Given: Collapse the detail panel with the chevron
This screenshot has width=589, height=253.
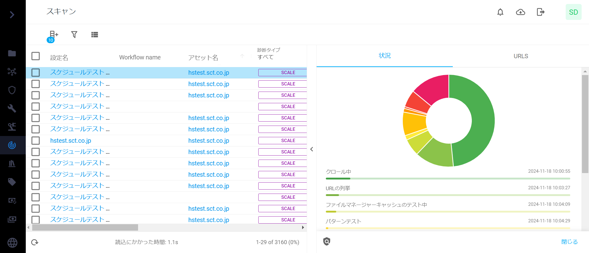Looking at the screenshot, I should point(312,149).
